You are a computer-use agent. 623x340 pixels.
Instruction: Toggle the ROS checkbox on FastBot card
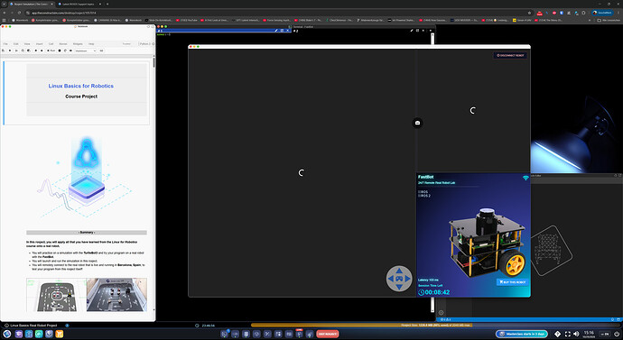[420, 192]
